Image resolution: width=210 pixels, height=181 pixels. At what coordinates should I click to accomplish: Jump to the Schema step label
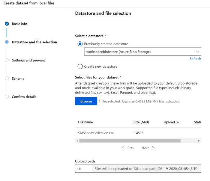click(18, 79)
